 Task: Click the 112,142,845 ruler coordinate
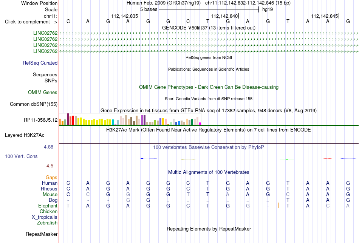[x=325, y=16]
